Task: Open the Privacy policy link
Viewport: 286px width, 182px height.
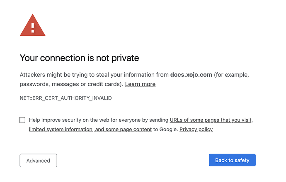Action: [196, 129]
